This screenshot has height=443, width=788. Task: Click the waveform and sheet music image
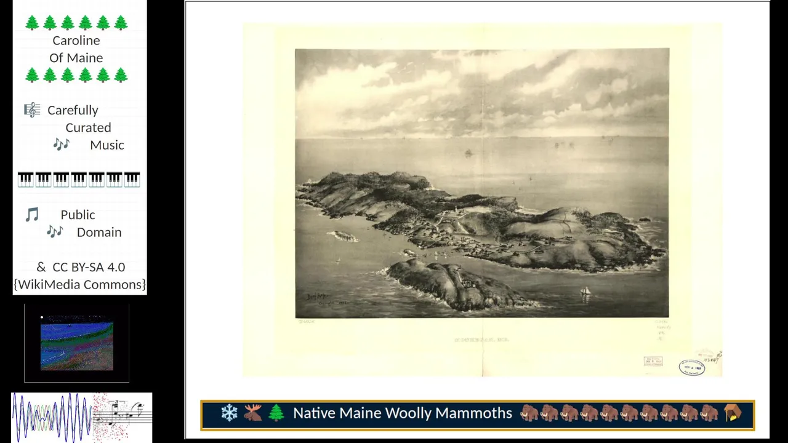pos(81,417)
